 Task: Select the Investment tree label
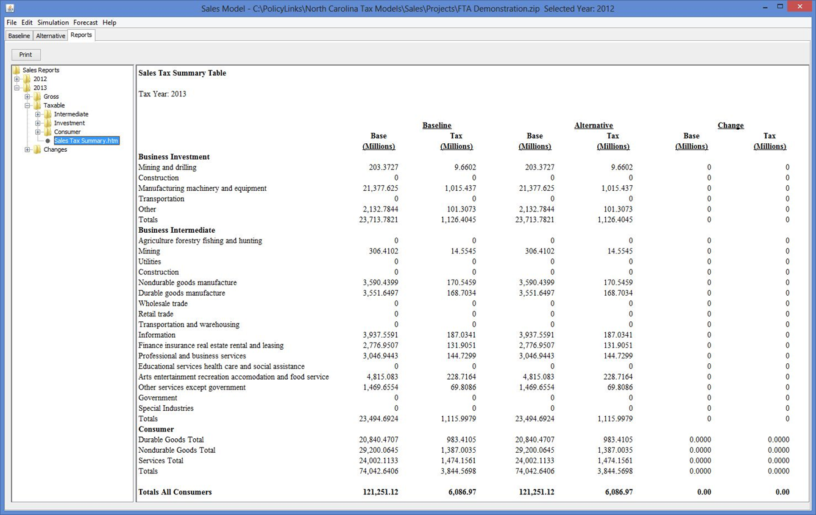coord(69,123)
